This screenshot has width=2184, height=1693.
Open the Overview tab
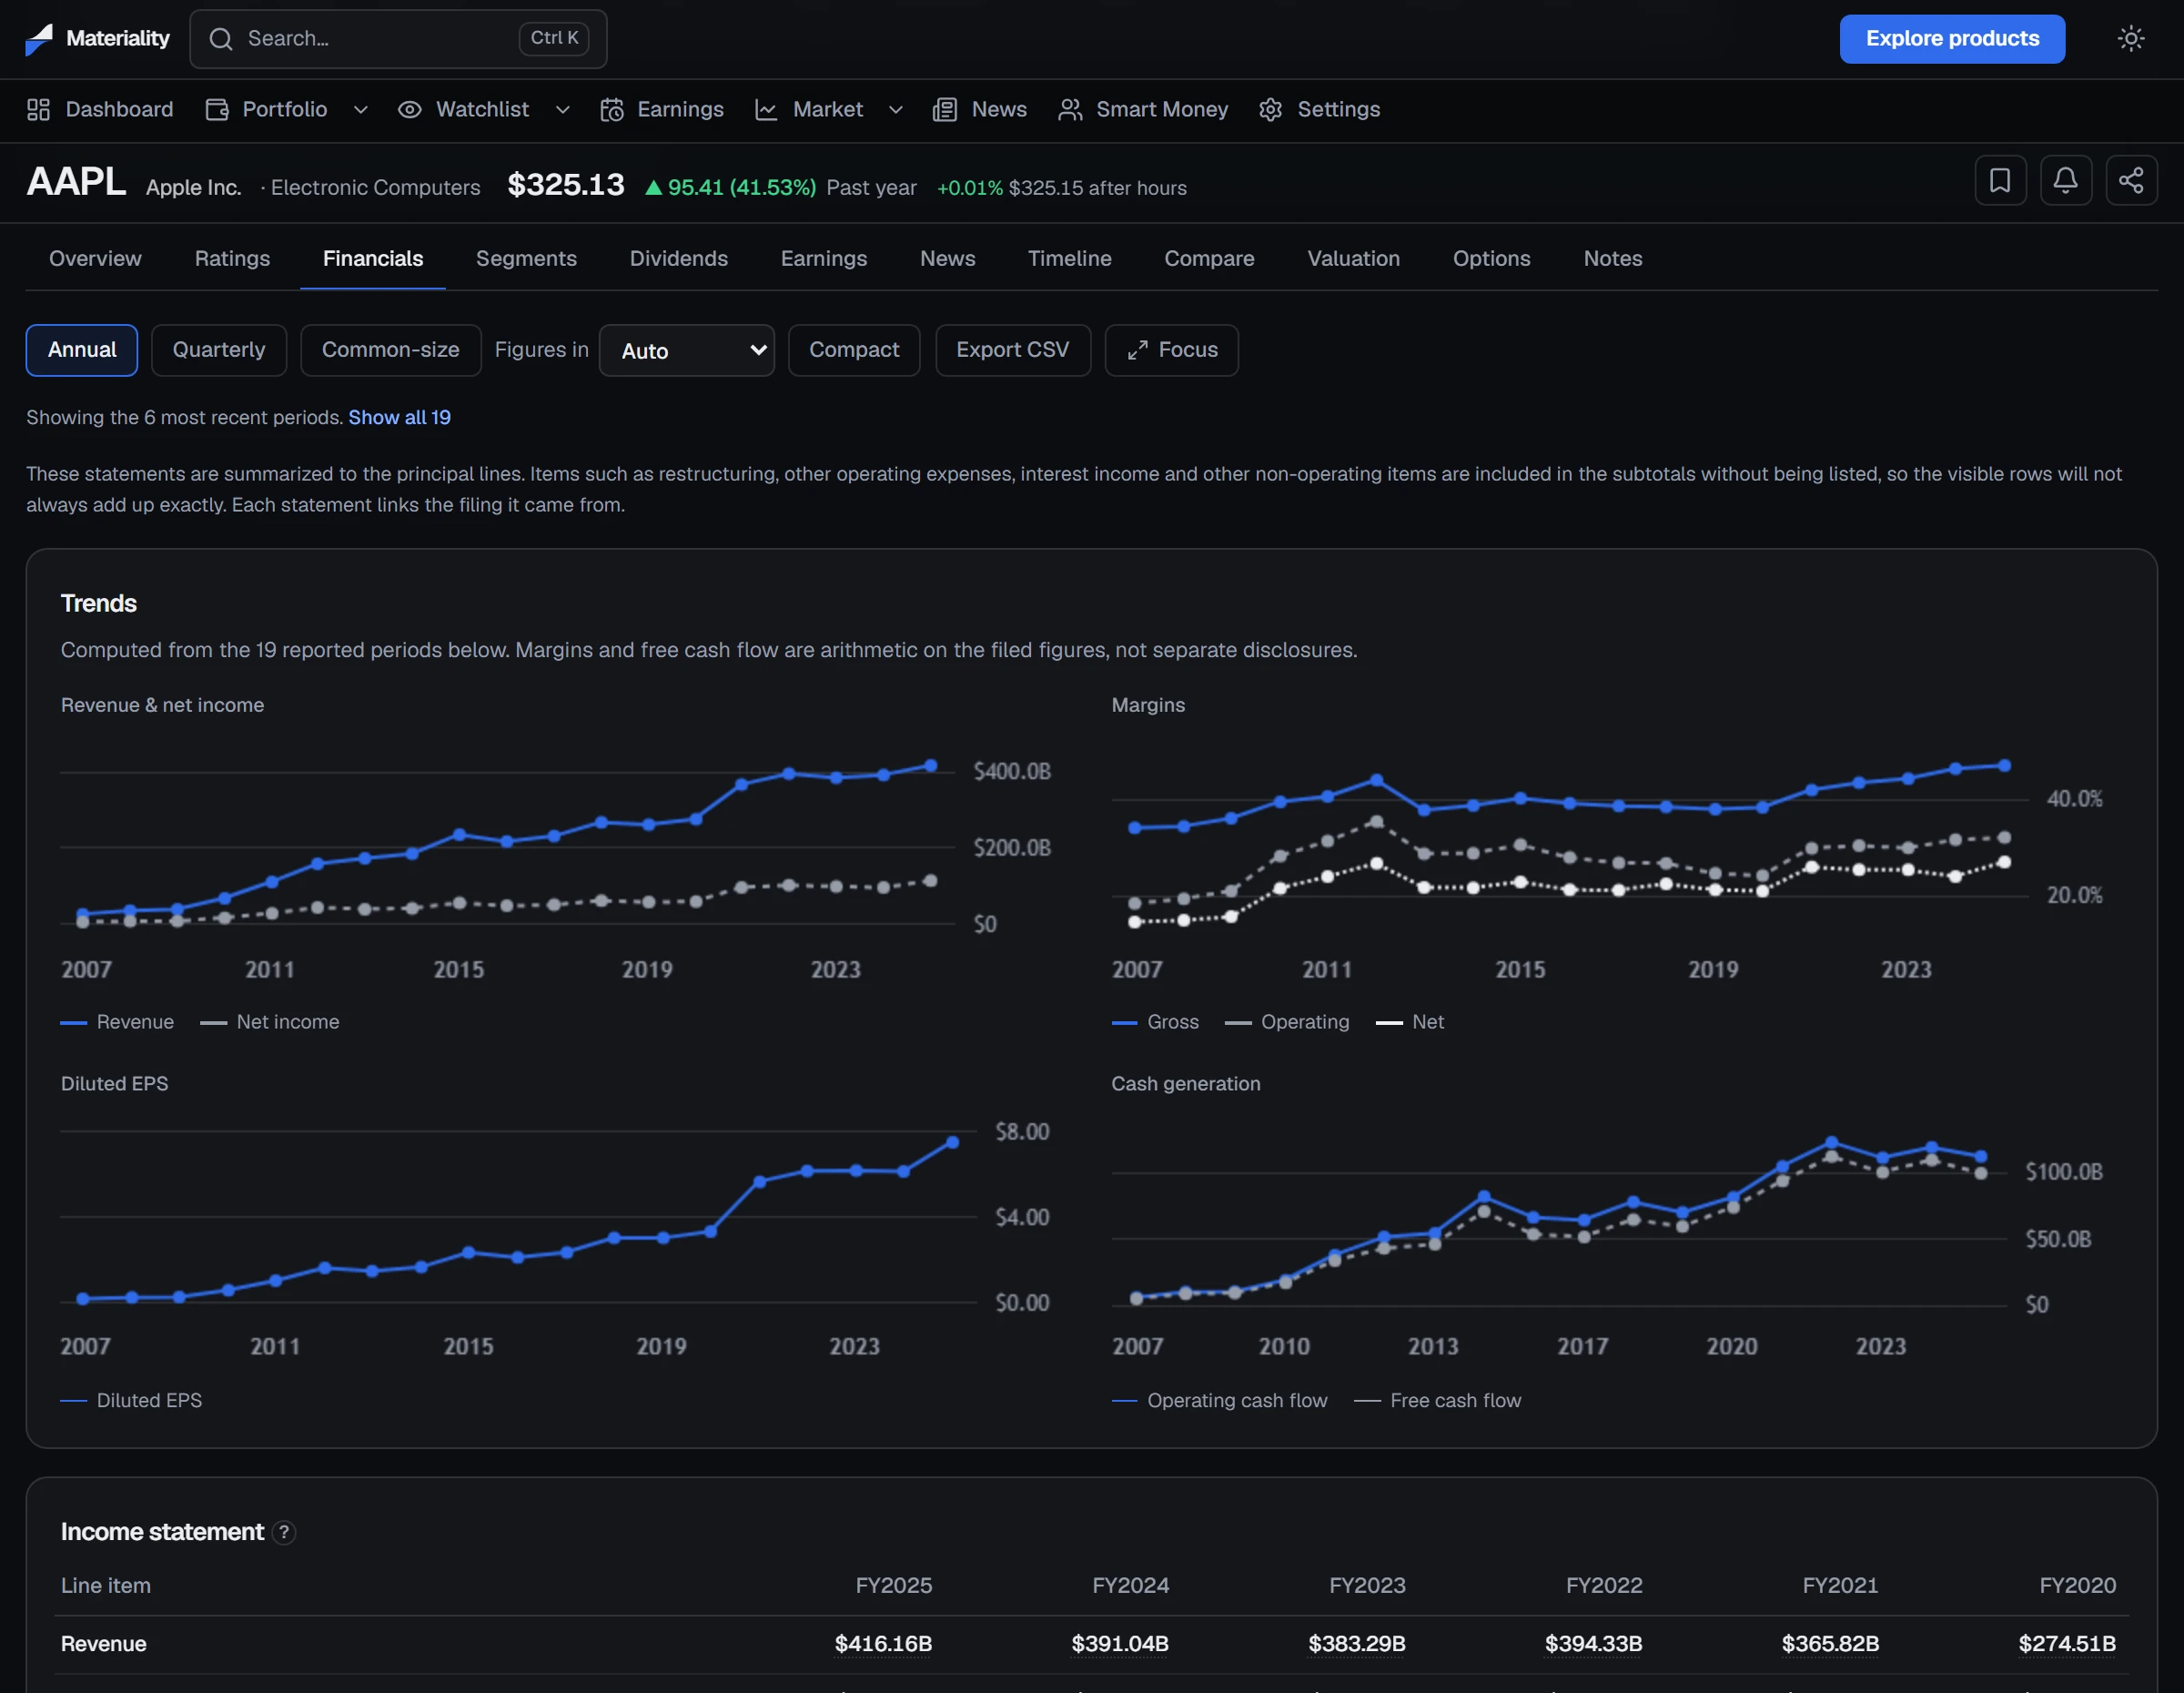click(95, 258)
